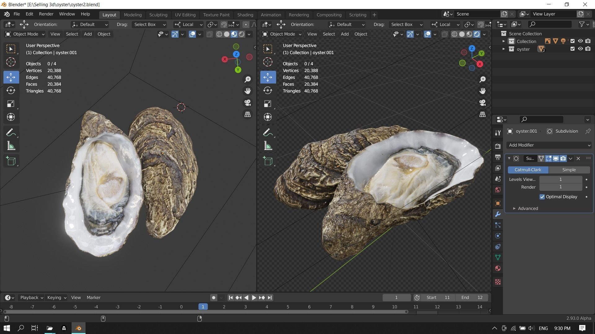
Task: Expand the oyster collection in outliner
Action: point(504,49)
